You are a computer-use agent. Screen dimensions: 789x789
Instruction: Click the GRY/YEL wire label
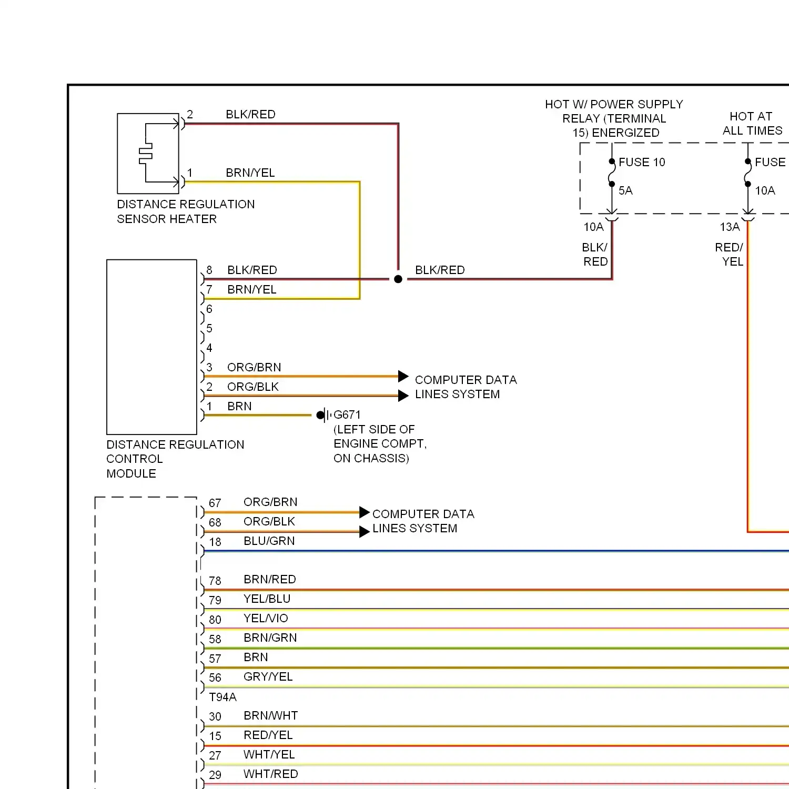(268, 676)
